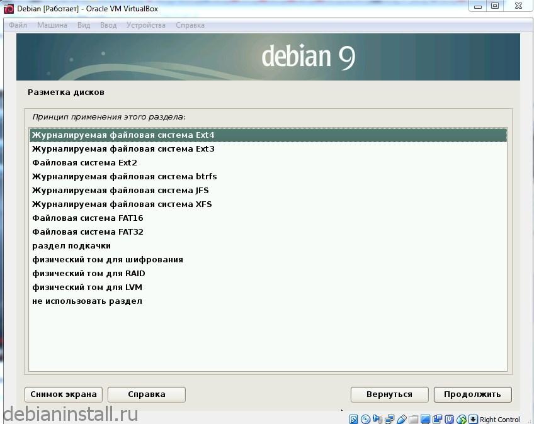Select physical volume for RAID option
Image resolution: width=534 pixels, height=424 pixels.
[x=88, y=273]
